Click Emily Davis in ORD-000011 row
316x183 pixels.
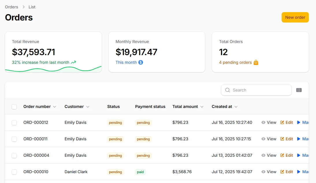coord(75,139)
